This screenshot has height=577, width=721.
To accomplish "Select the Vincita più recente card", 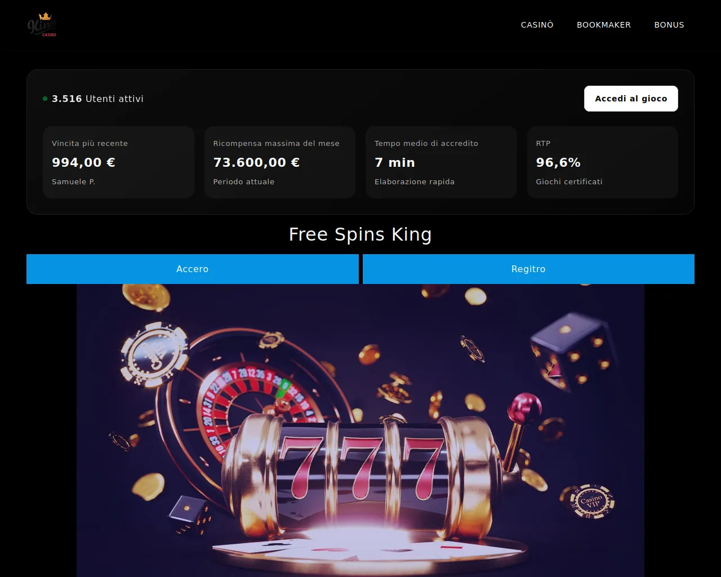I will pos(119,162).
